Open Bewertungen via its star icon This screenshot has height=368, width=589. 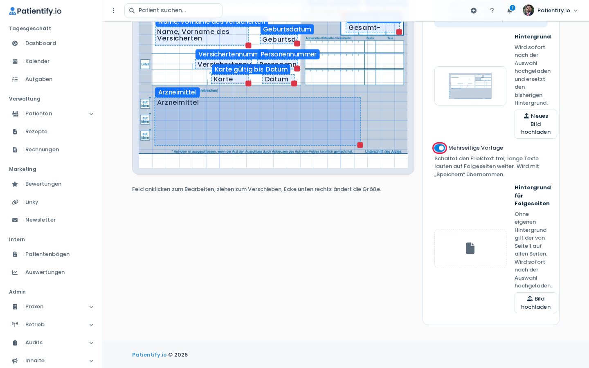tap(15, 184)
